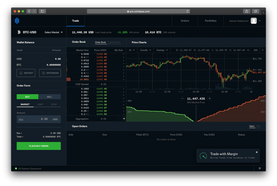Select the BUY side toggle
Image resolution: width=277 pixels, height=186 pixels.
[x=27, y=97]
